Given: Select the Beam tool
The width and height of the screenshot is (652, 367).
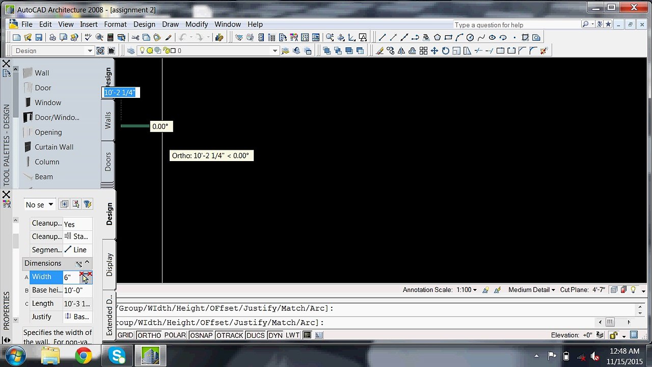Looking at the screenshot, I should pos(39,176).
